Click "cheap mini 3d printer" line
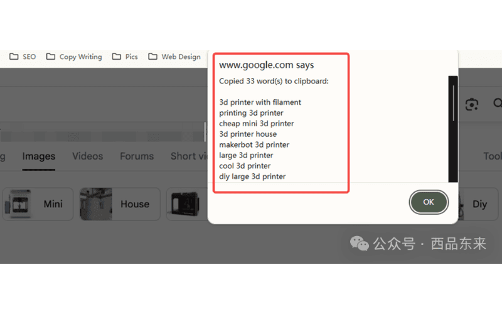Image resolution: width=502 pixels, height=314 pixels. click(x=256, y=123)
